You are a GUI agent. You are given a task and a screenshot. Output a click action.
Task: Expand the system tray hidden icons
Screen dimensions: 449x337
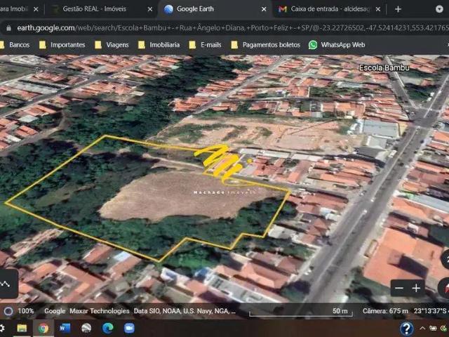422,329
